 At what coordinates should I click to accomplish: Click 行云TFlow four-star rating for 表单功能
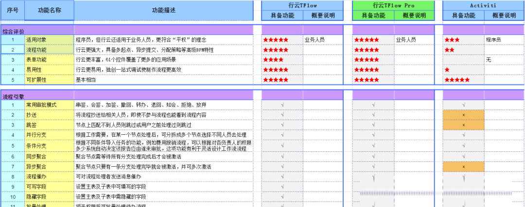pyautogui.click(x=273, y=60)
